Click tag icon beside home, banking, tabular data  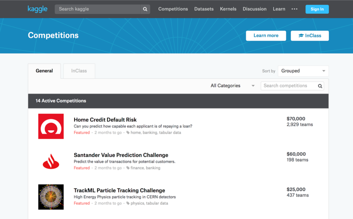tap(128, 133)
